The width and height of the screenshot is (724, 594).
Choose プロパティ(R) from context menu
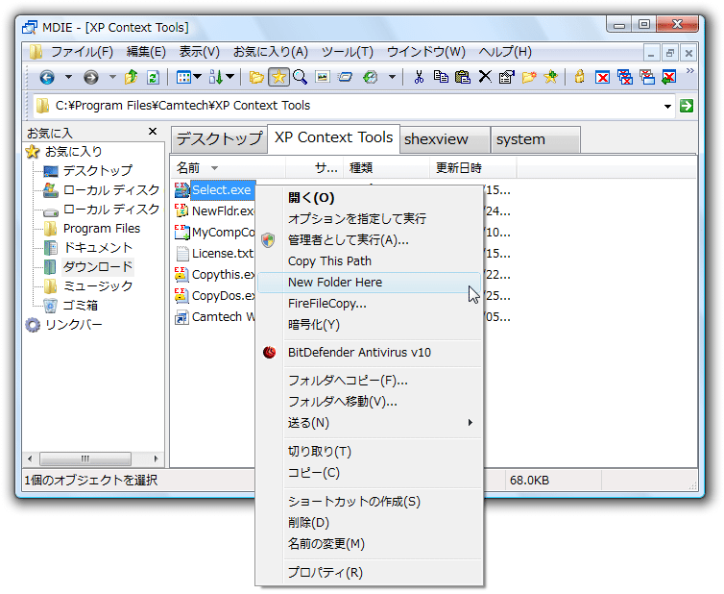(369, 573)
